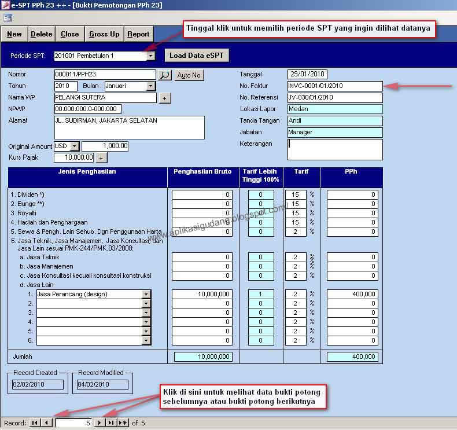Screen dimensions: 457x430
Task: Click the Tahun field showing 2010
Action: (65, 86)
